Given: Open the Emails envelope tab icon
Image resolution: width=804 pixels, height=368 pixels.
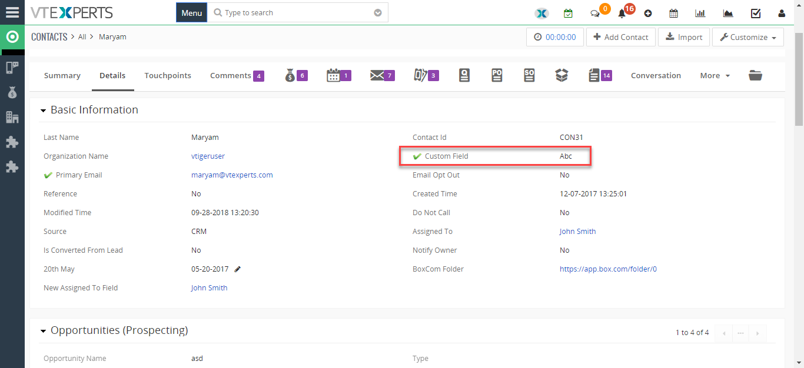Looking at the screenshot, I should click(377, 75).
